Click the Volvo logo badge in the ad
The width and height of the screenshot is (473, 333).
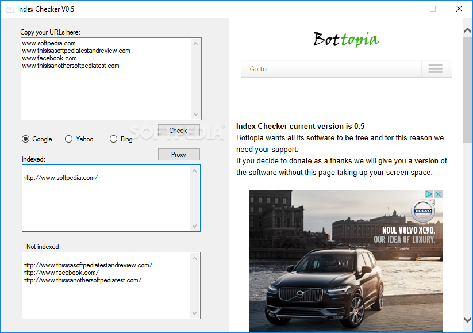click(423, 210)
